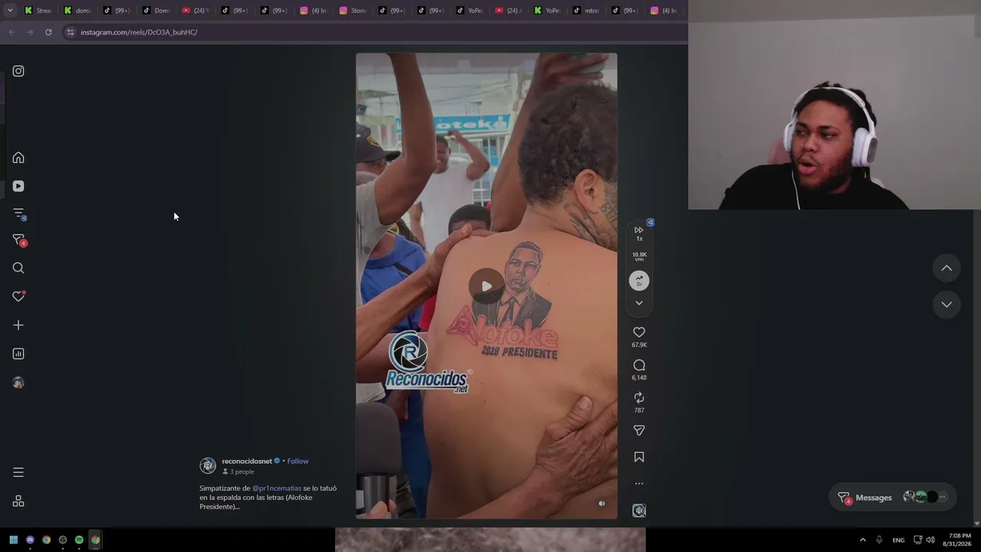Go forward in browser history
Viewport: 981px width, 552px height.
pos(30,32)
